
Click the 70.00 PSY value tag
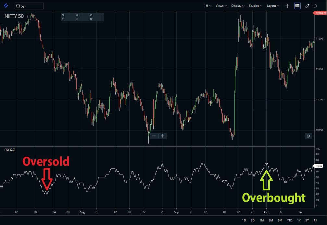pyautogui.click(x=319, y=166)
